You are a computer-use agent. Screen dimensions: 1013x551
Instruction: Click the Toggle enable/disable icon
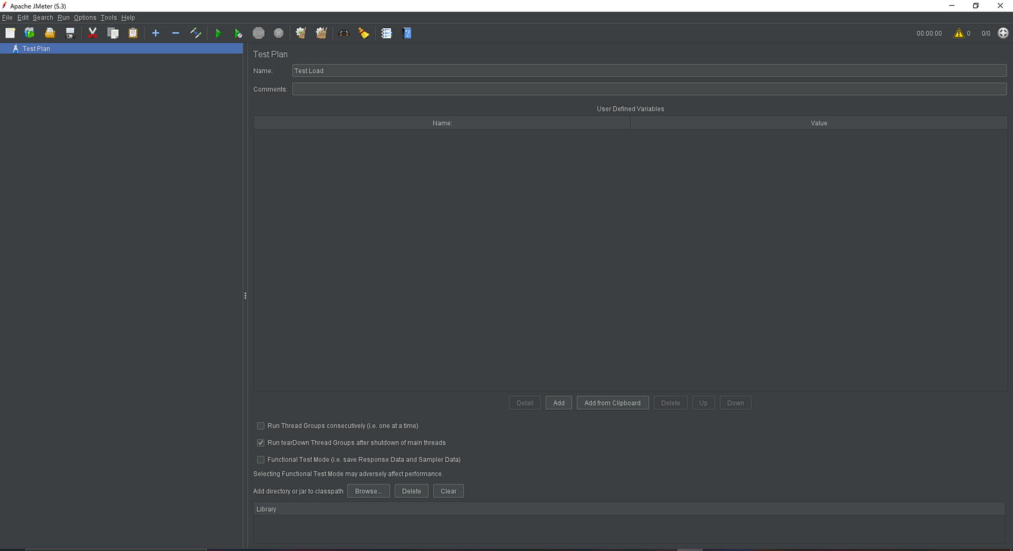(x=195, y=33)
